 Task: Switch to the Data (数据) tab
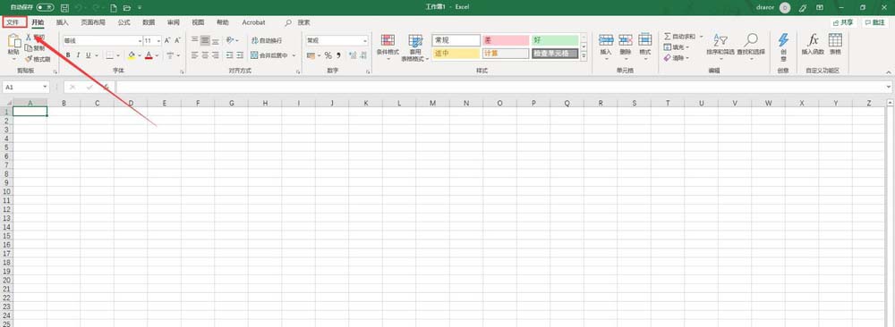(x=149, y=22)
